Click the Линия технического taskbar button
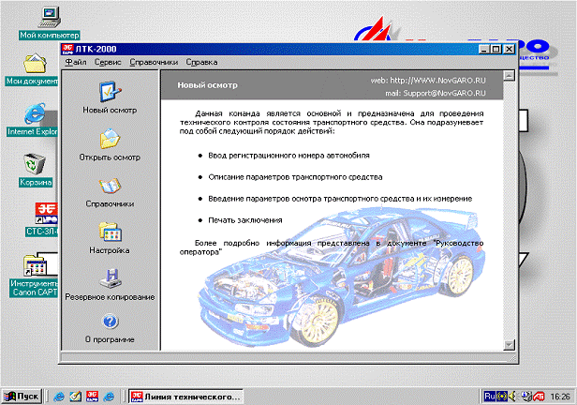 point(187,396)
